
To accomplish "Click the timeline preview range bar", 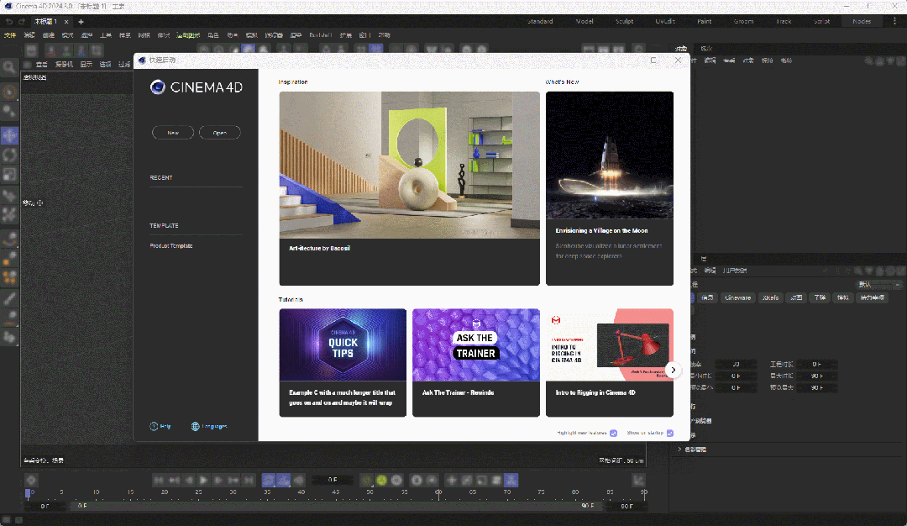I will pyautogui.click(x=335, y=506).
